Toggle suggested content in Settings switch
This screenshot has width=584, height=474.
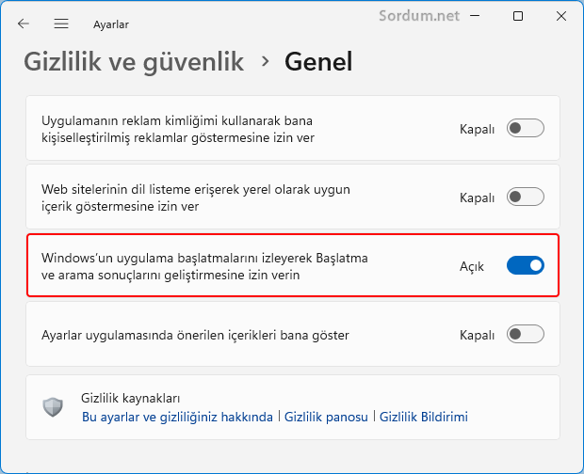pos(526,334)
